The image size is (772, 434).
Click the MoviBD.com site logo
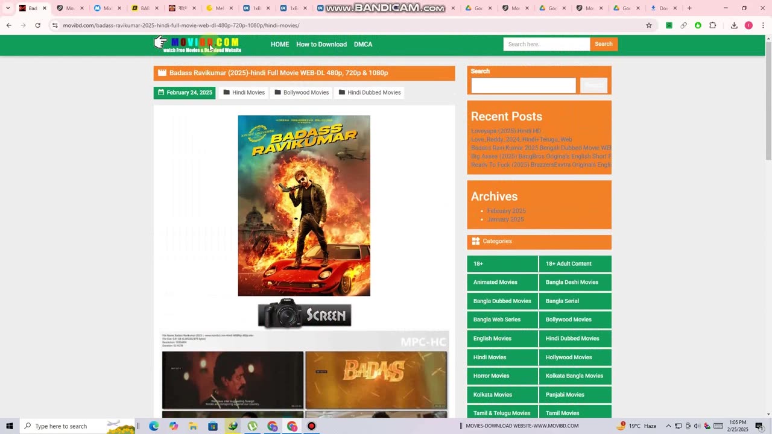click(x=198, y=44)
